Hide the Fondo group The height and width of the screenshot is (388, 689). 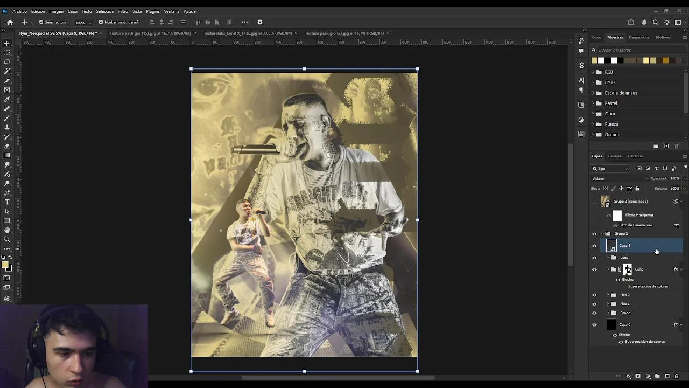[x=594, y=313]
